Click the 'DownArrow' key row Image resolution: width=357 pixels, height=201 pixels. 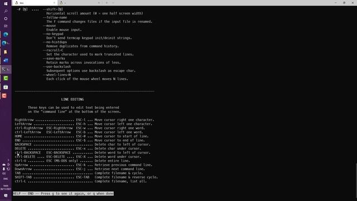[80, 169]
